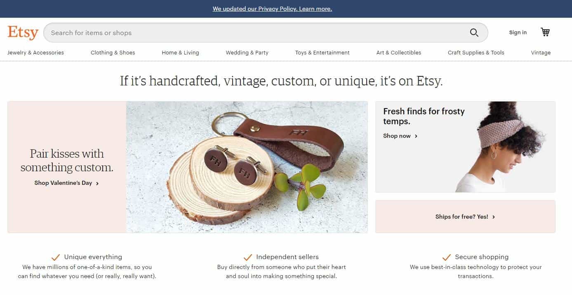Viewport: 572px width, 295px height.
Task: Open the Wedding & Party category
Action: click(247, 53)
